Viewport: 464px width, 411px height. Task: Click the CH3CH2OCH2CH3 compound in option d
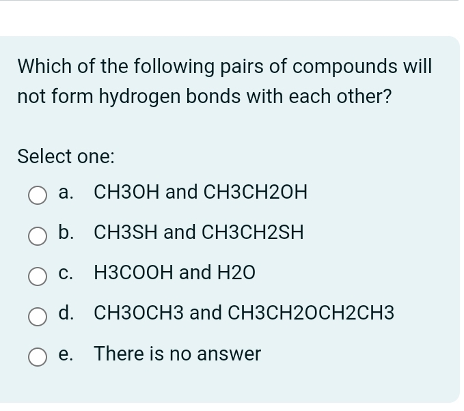click(311, 314)
